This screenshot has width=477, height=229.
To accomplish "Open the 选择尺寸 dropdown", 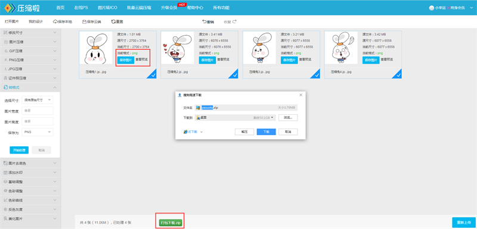I will tap(38, 100).
